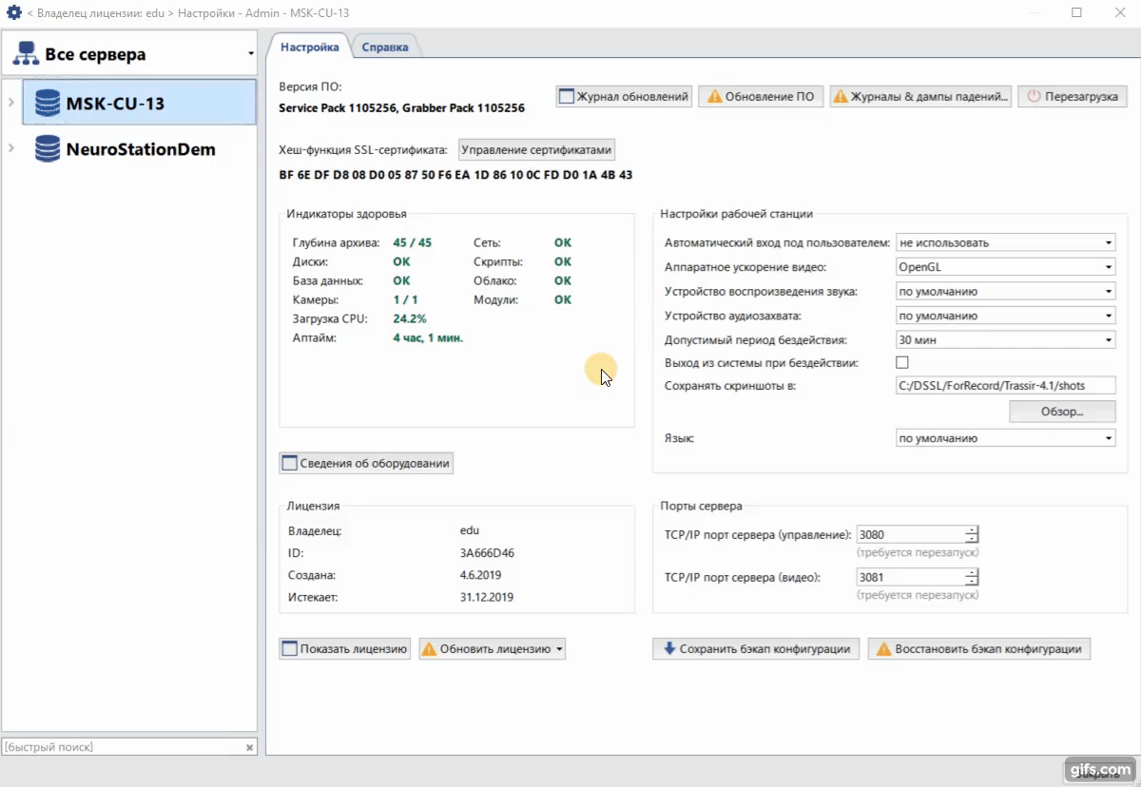Toggle Выход из системы при бездействии checkbox

902,362
